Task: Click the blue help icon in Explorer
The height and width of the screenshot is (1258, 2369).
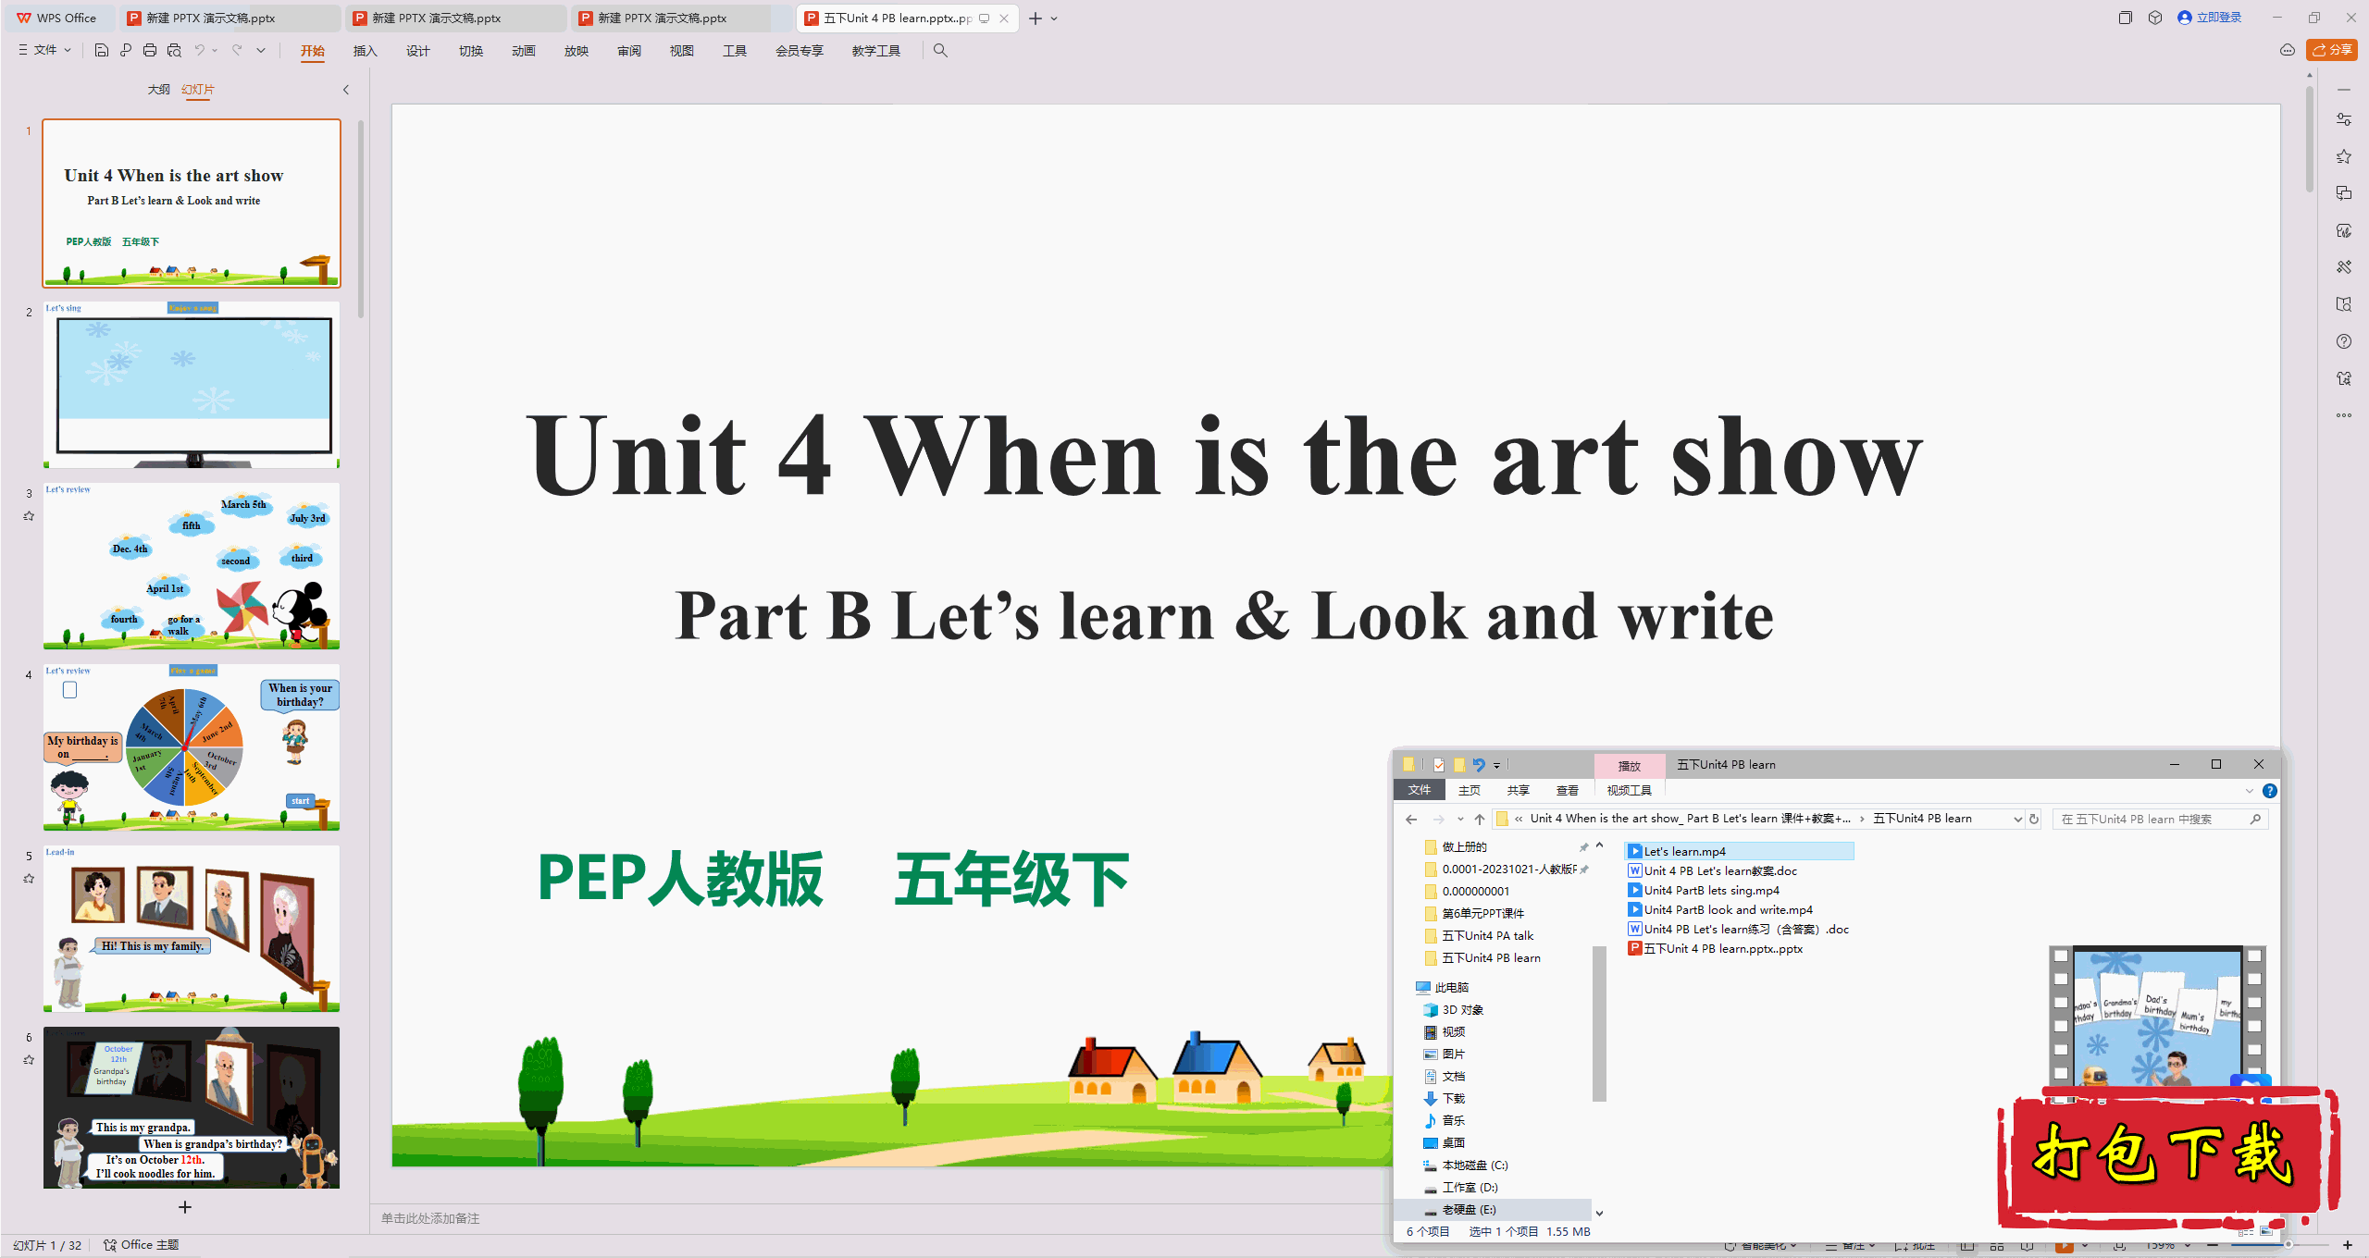Action: pyautogui.click(x=2270, y=791)
